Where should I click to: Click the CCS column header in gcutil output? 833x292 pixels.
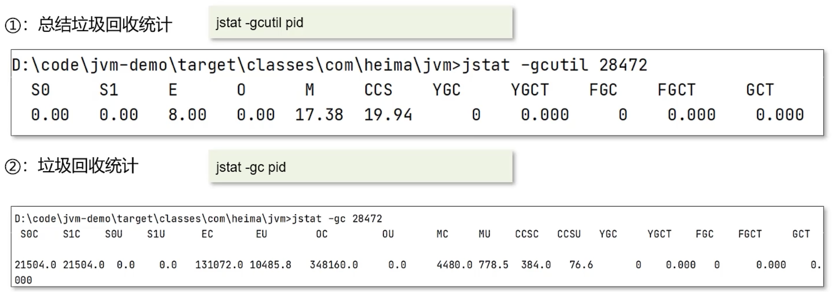(378, 90)
